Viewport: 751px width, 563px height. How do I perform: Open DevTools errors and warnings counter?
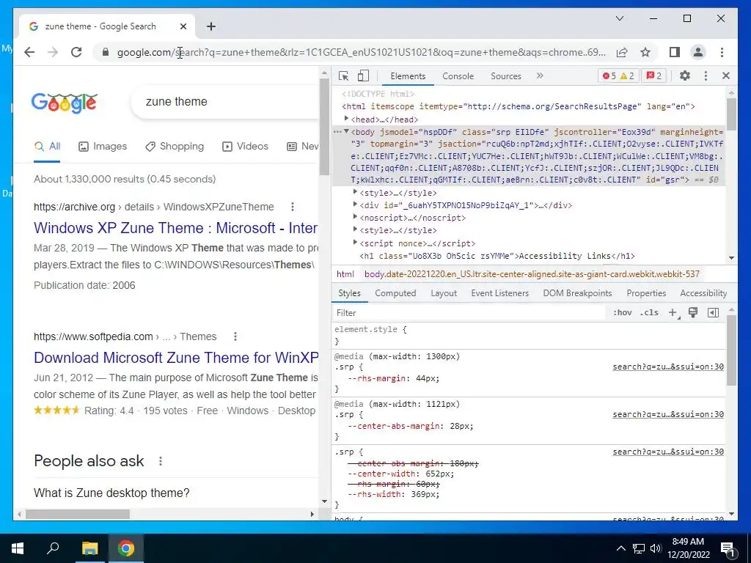point(618,76)
